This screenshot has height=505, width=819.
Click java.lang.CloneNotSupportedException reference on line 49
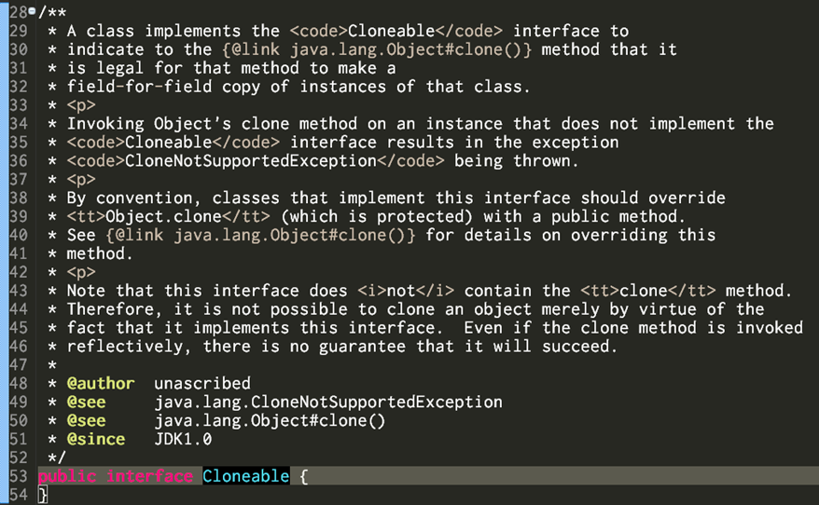pyautogui.click(x=328, y=402)
